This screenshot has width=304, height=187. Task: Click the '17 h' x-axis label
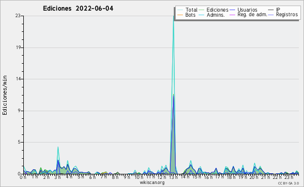(219, 177)
